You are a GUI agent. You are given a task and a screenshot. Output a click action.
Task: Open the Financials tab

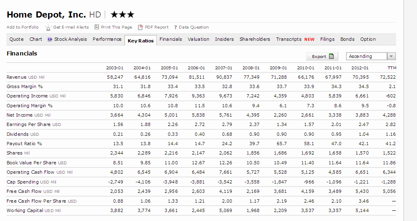pos(171,39)
